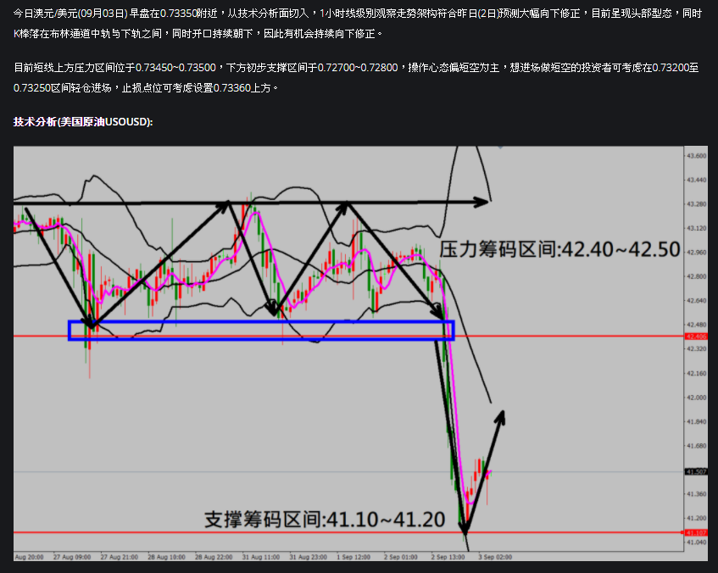Screen dimensions: 718x573
Task: Click the 28 Aug 22:00 time label
Action: (x=214, y=558)
